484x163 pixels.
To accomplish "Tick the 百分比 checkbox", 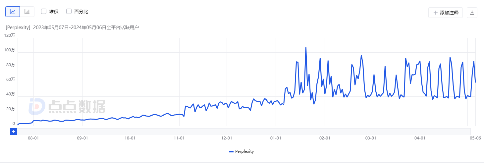I will (x=69, y=12).
